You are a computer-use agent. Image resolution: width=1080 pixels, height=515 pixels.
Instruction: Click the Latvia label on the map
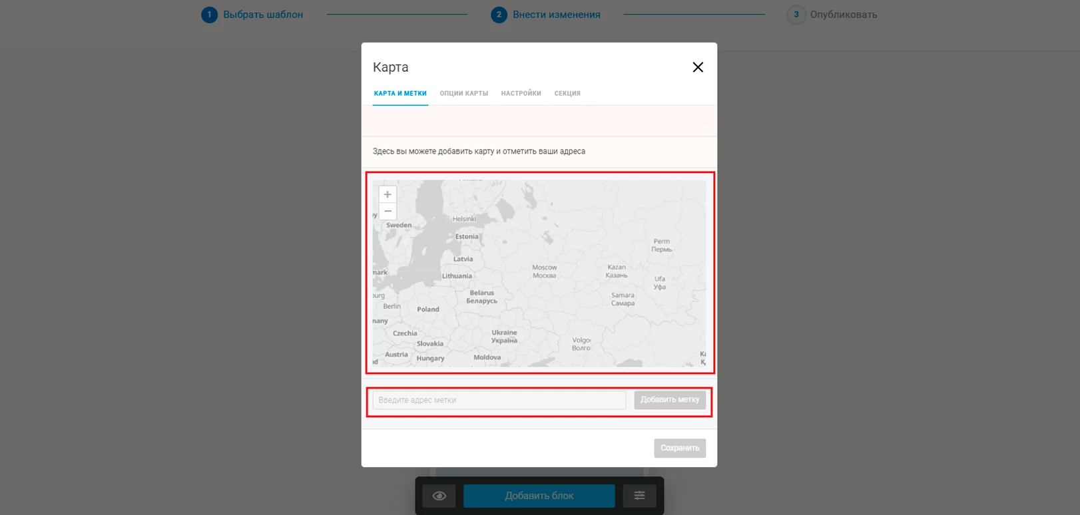[x=463, y=259]
